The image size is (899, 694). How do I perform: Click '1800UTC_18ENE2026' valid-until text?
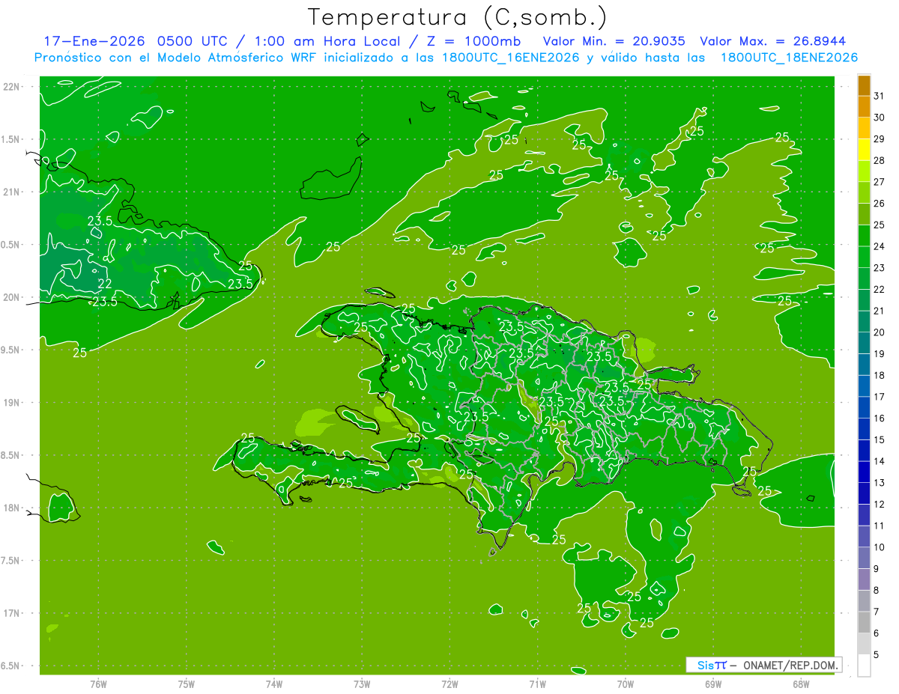pyautogui.click(x=789, y=58)
